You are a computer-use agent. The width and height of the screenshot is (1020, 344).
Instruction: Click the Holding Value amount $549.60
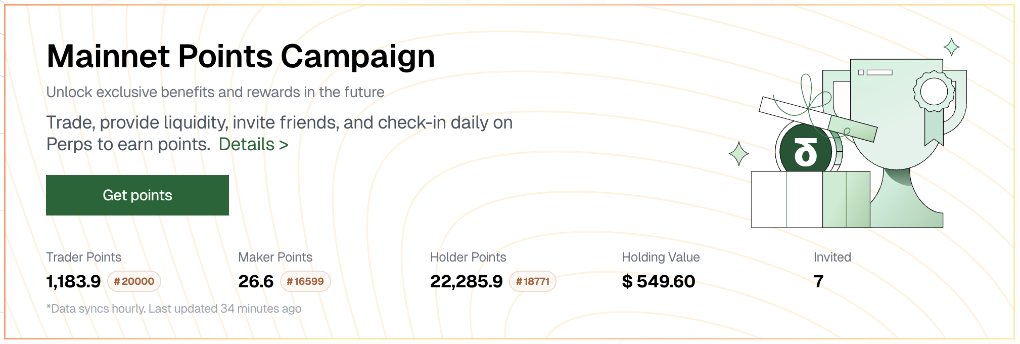[x=658, y=281]
